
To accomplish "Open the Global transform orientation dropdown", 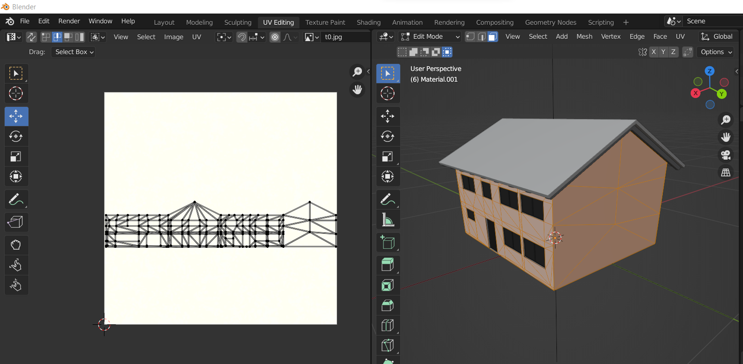I will tap(718, 37).
